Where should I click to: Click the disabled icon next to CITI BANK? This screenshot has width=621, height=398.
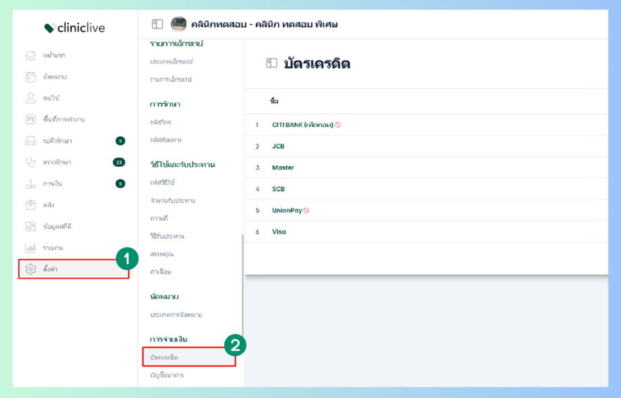click(337, 125)
